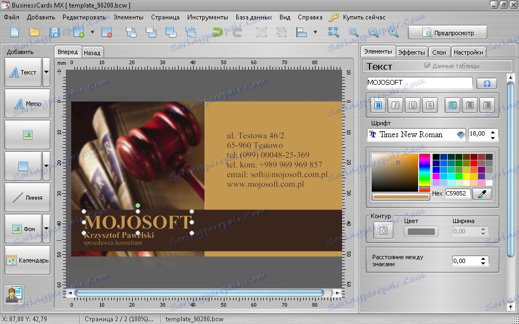Toggle italic formatting
Viewport: 519px width, 324px height.
[x=395, y=105]
